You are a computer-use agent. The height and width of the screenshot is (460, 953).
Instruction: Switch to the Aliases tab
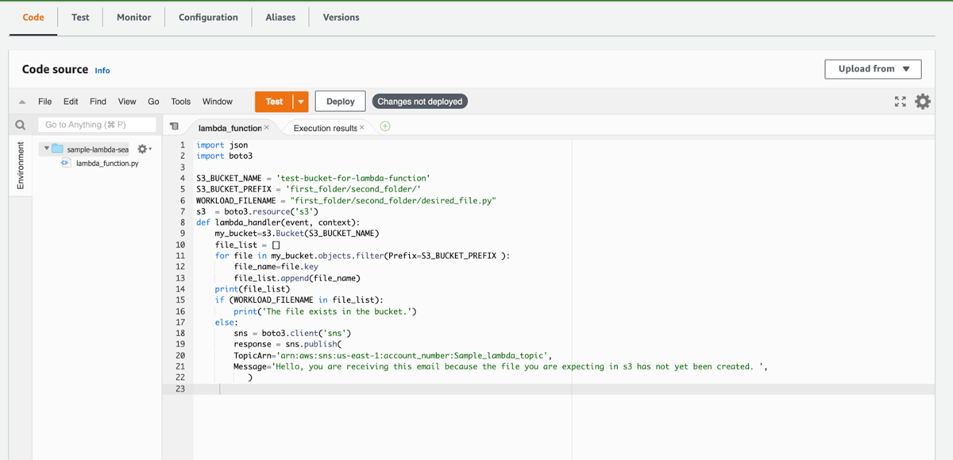pyautogui.click(x=280, y=17)
